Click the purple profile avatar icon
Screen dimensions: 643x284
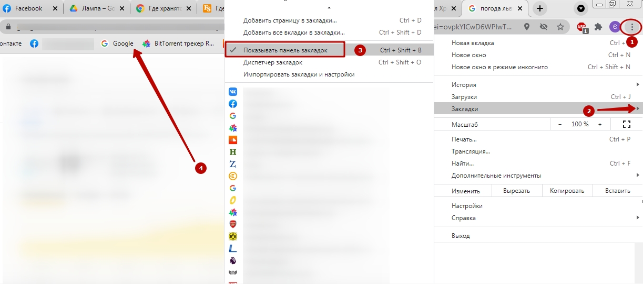[x=614, y=27]
